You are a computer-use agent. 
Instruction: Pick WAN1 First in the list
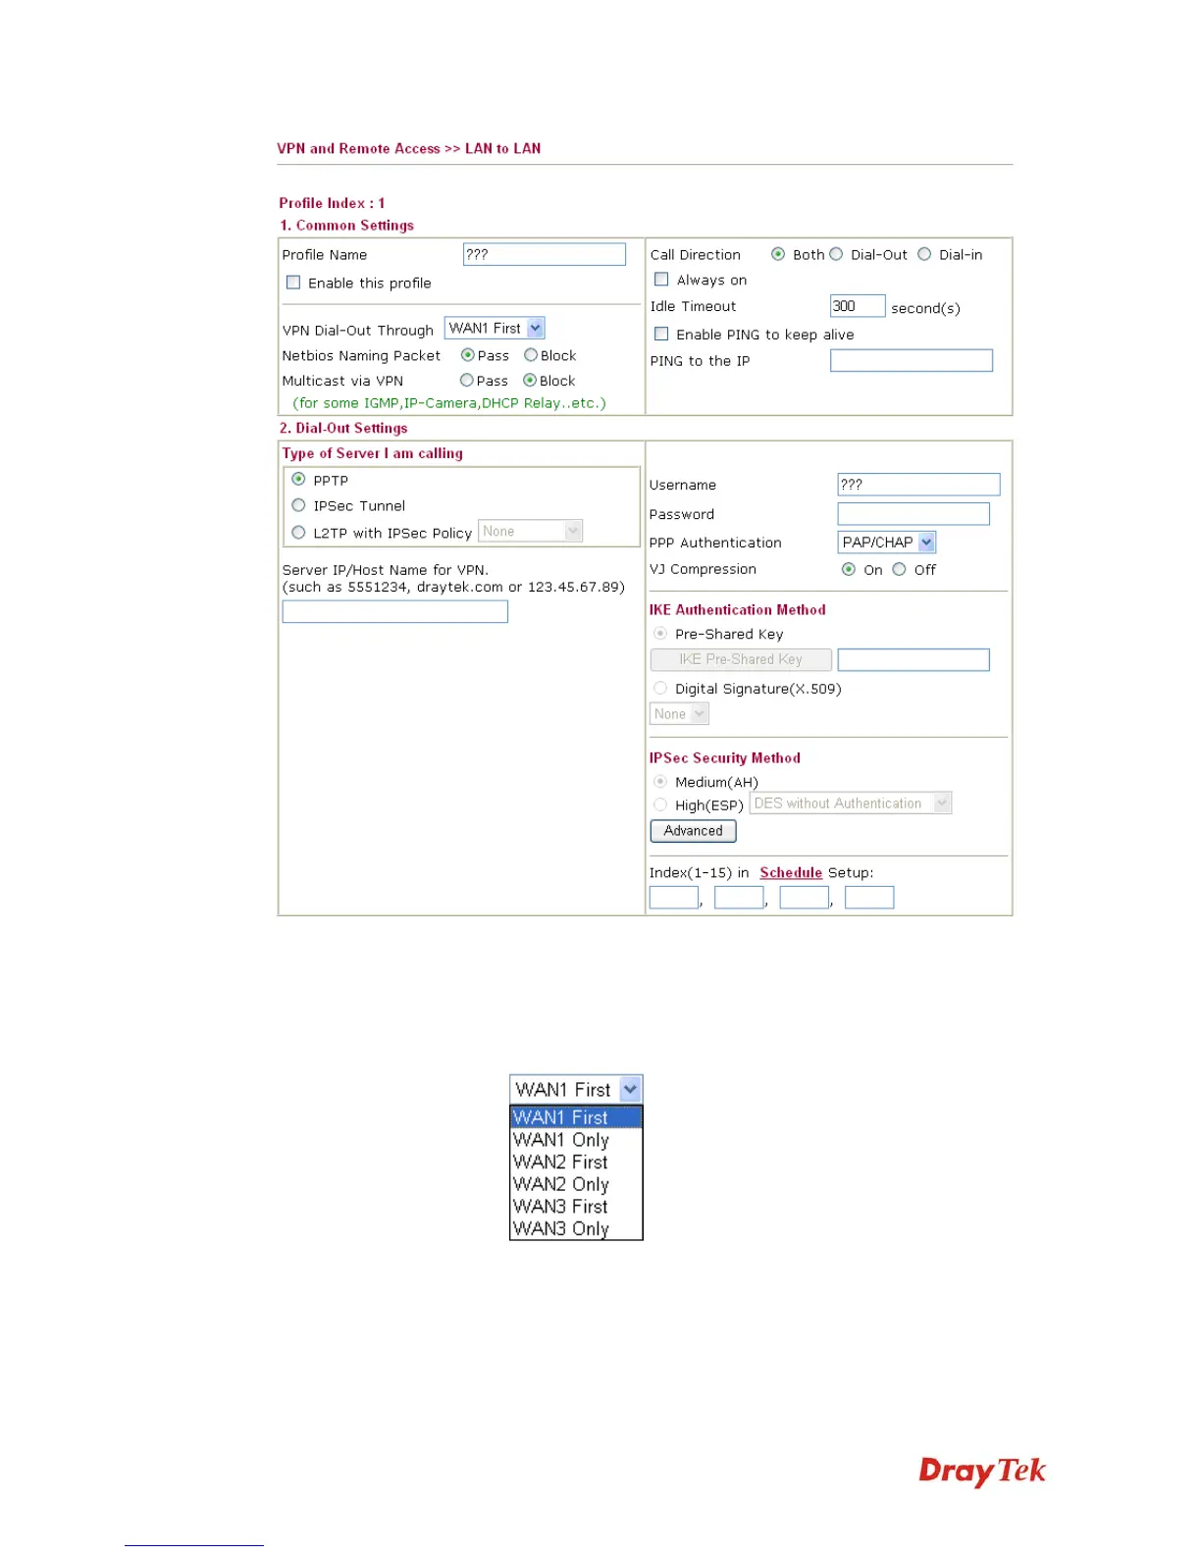(576, 1117)
